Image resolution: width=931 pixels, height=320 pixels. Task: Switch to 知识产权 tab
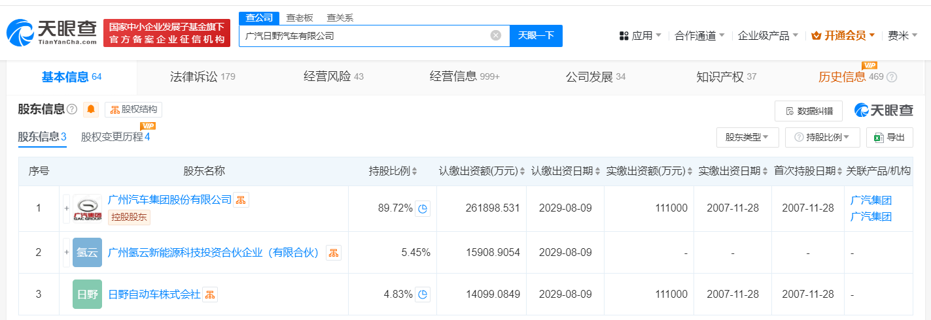[x=726, y=77]
